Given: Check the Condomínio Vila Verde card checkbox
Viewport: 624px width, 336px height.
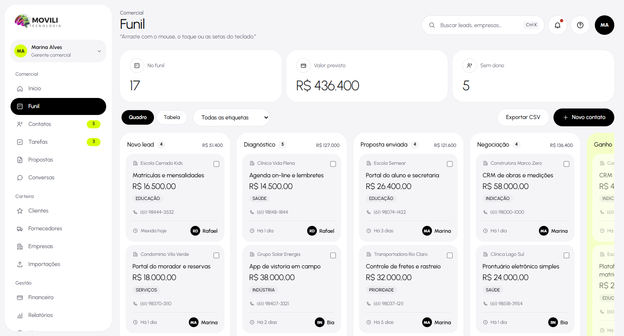Looking at the screenshot, I should coord(216,255).
